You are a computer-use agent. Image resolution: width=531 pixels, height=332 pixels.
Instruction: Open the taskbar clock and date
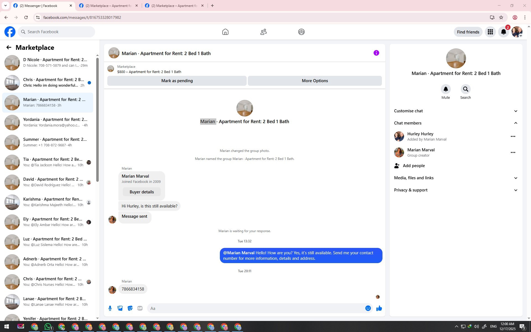coord(507,327)
